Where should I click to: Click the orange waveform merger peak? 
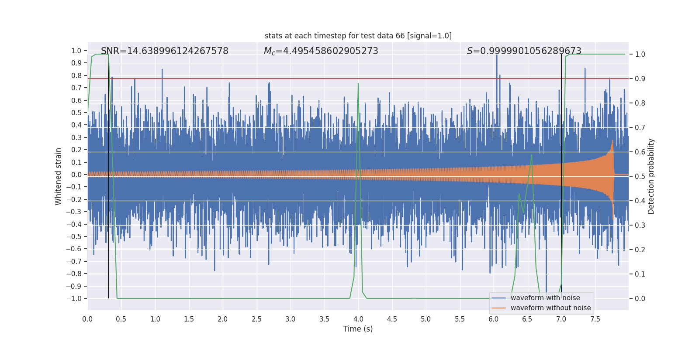click(612, 144)
